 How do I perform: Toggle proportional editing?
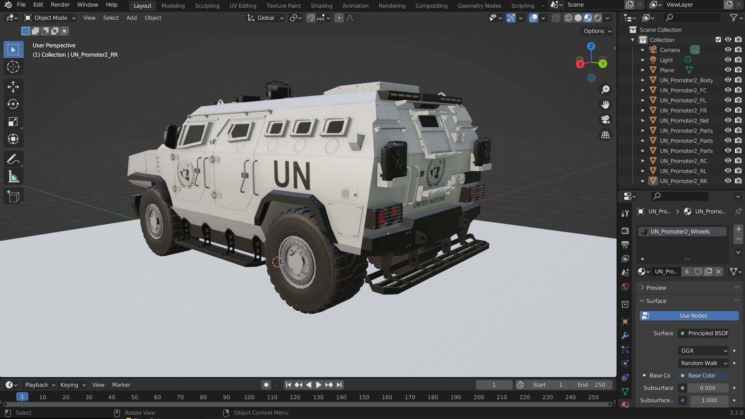click(x=339, y=18)
